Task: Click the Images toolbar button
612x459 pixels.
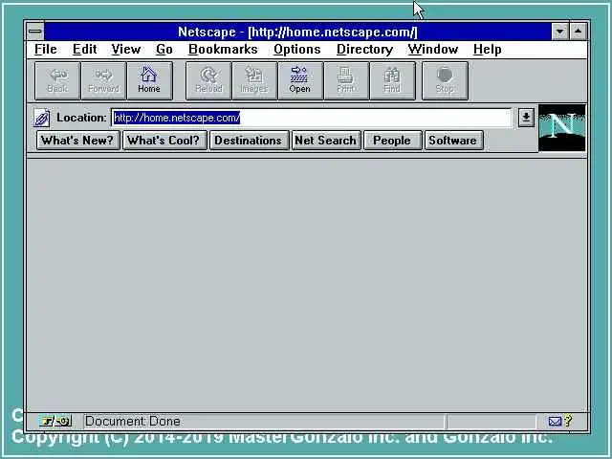Action: (x=254, y=80)
